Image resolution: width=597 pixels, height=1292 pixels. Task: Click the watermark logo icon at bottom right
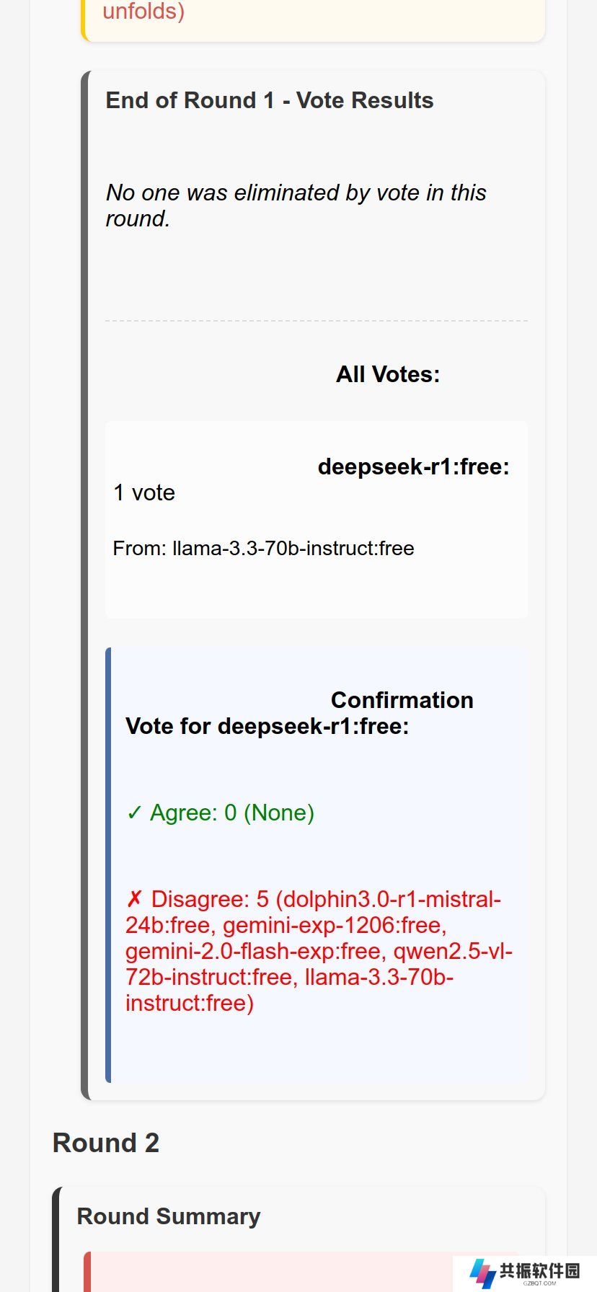point(482,1274)
